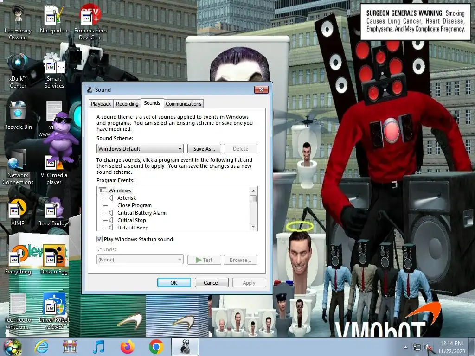
Task: Click Cancel in Sound dialog
Action: 212,282
